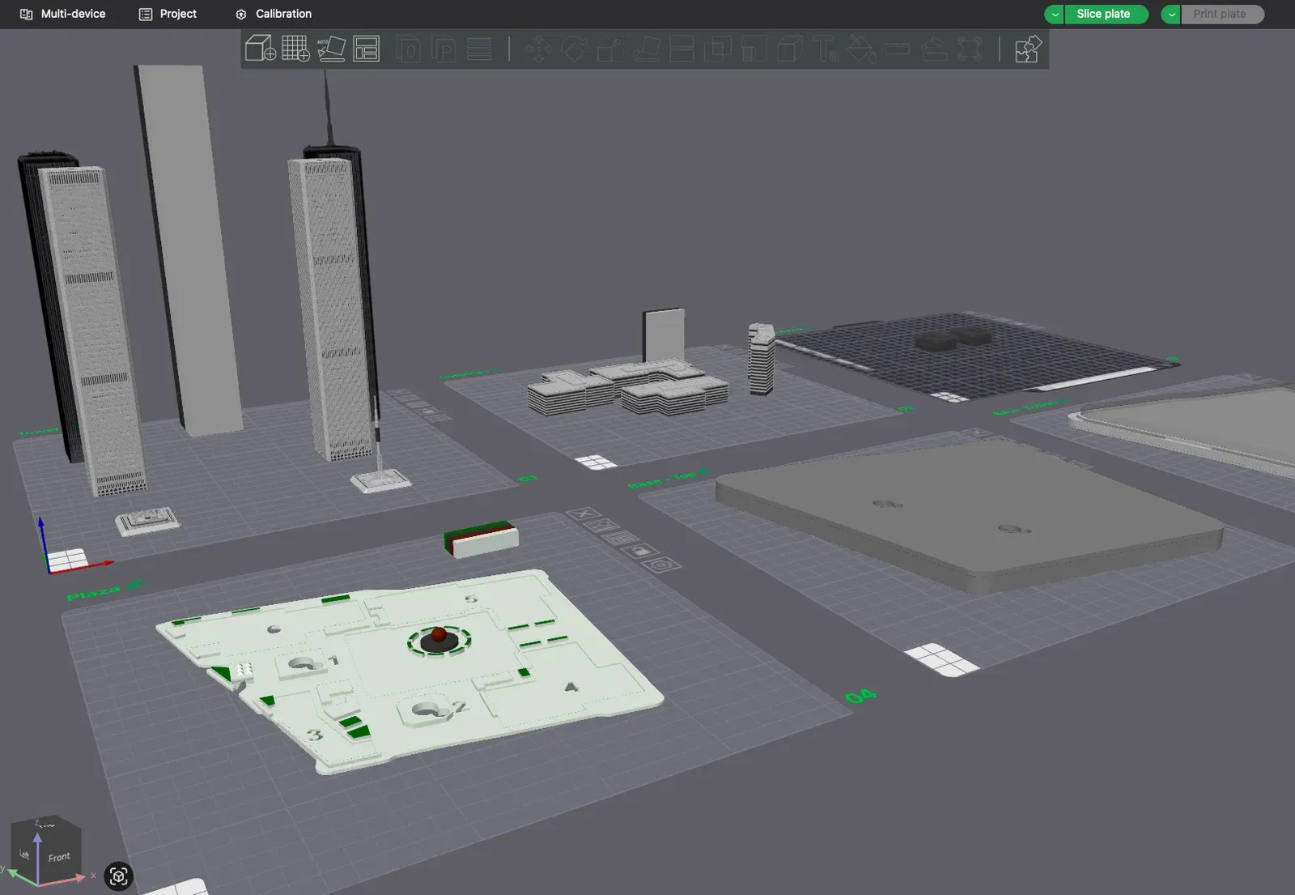Switch to the Project tab

168,14
